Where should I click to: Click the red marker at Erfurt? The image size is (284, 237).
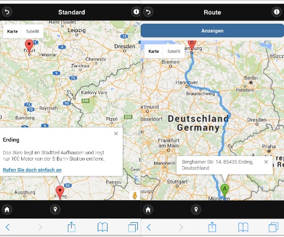click(x=29, y=46)
